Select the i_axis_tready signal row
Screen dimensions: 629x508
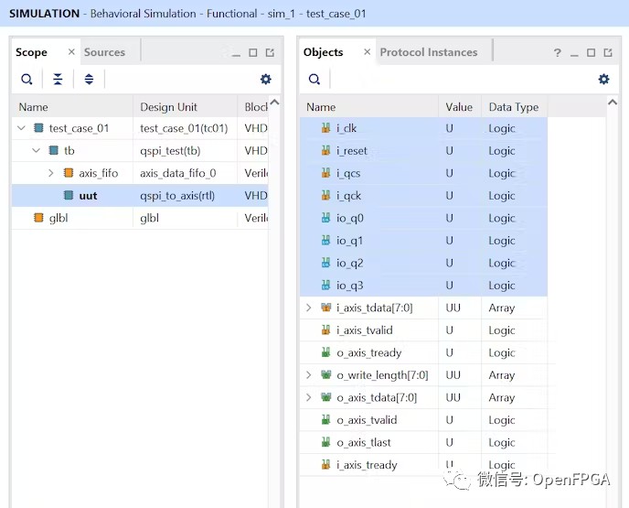pyautogui.click(x=423, y=465)
